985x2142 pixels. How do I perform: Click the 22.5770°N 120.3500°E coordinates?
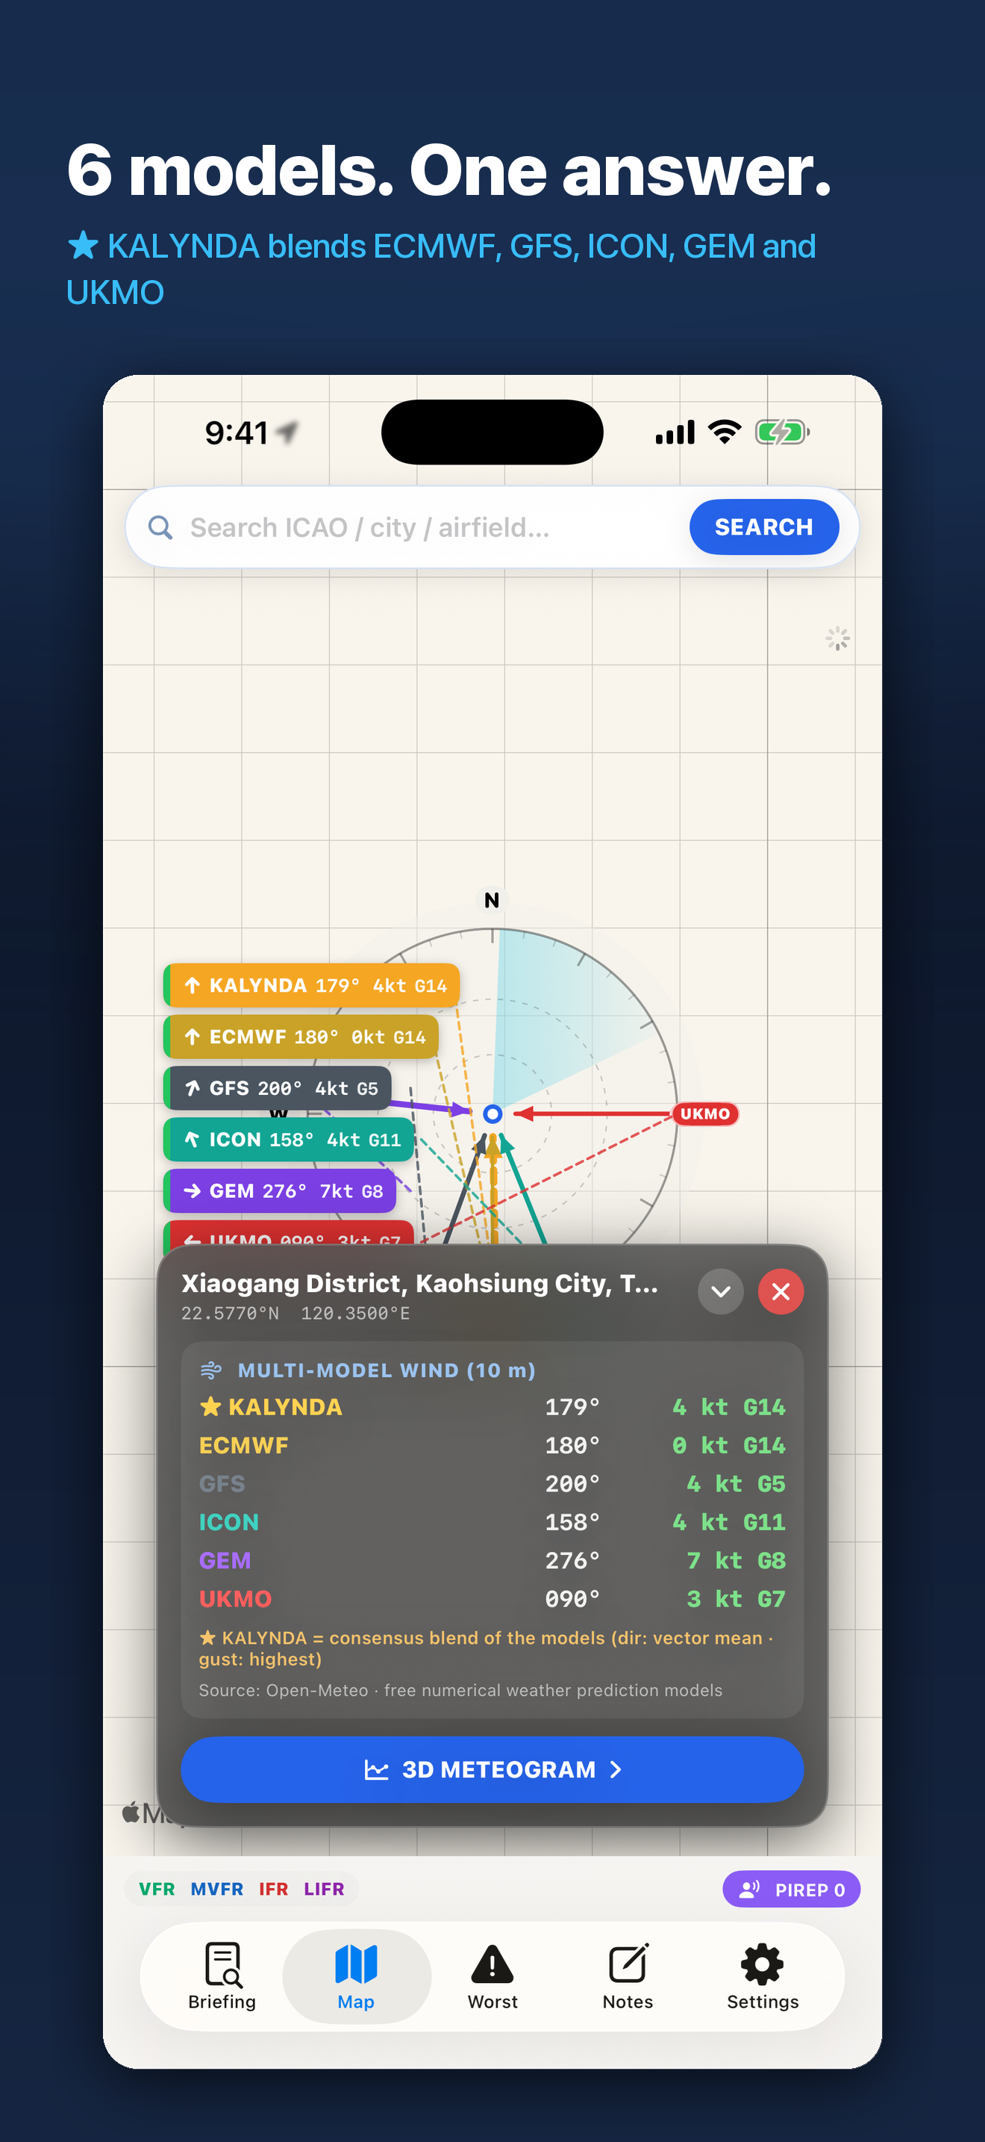coord(295,1314)
